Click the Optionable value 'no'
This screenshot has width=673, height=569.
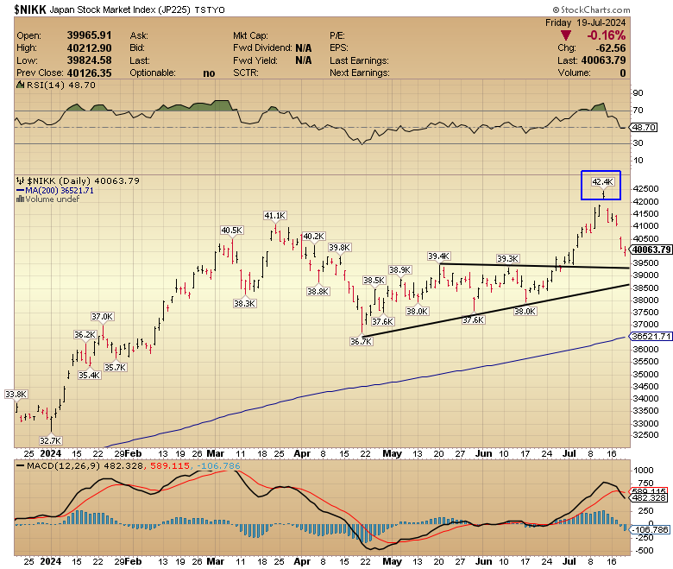tap(209, 73)
